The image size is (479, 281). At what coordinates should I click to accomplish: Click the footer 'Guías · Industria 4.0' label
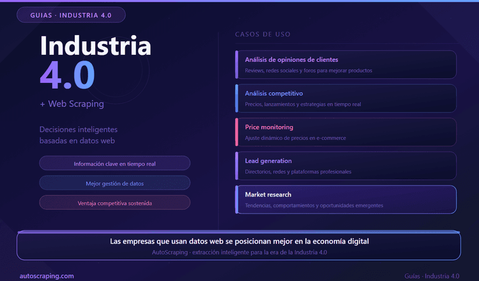(x=432, y=276)
